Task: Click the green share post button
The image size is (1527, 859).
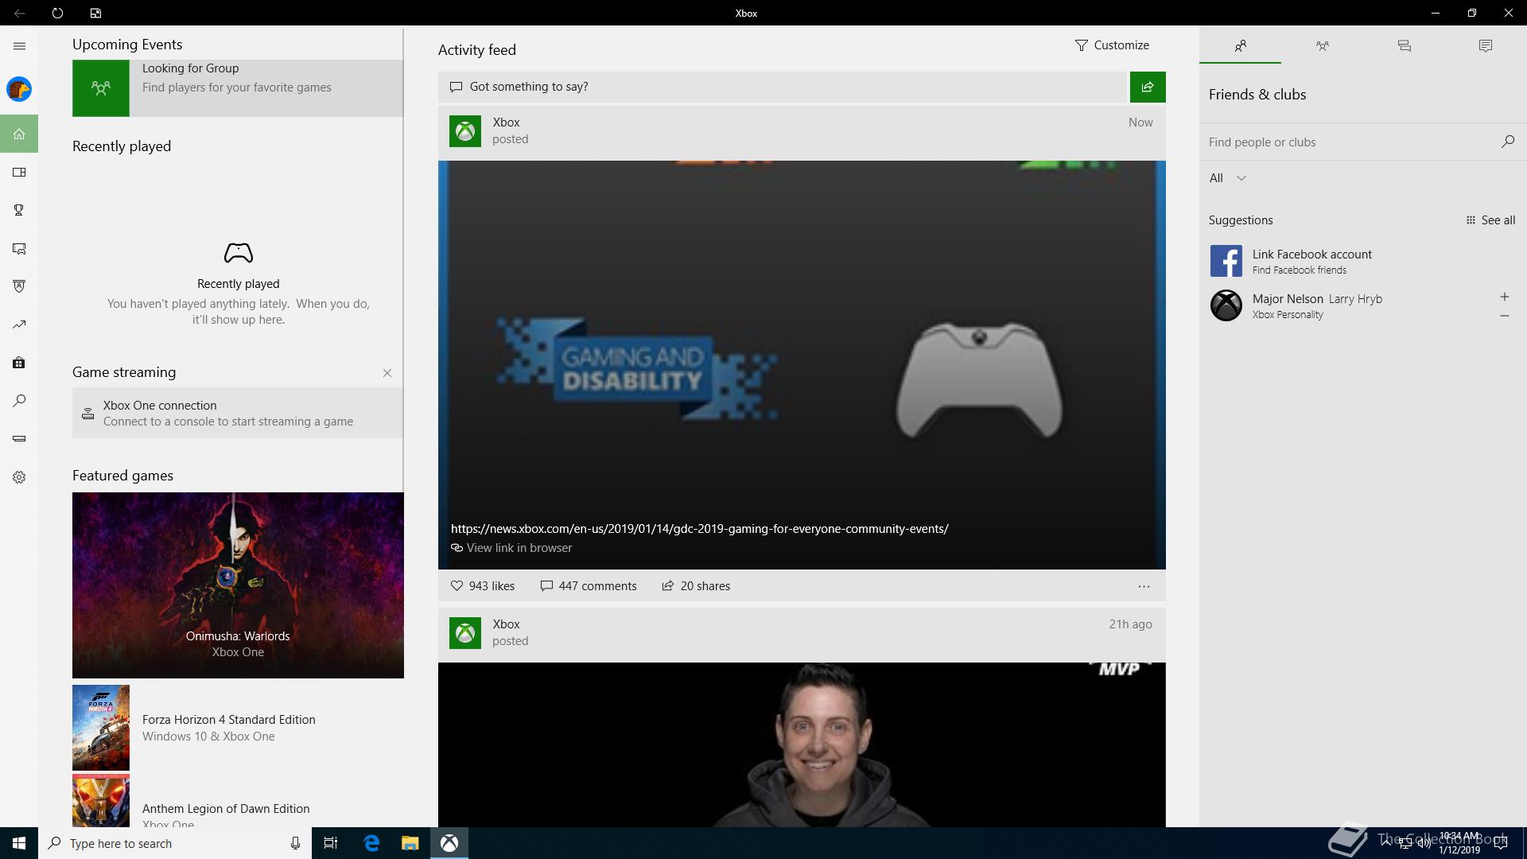Action: coord(1148,87)
